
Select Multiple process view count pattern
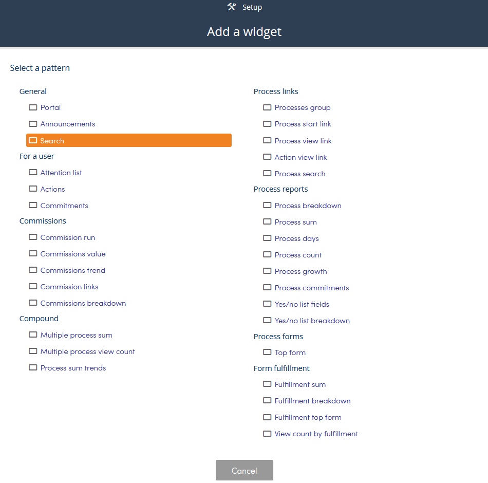pyautogui.click(x=87, y=351)
